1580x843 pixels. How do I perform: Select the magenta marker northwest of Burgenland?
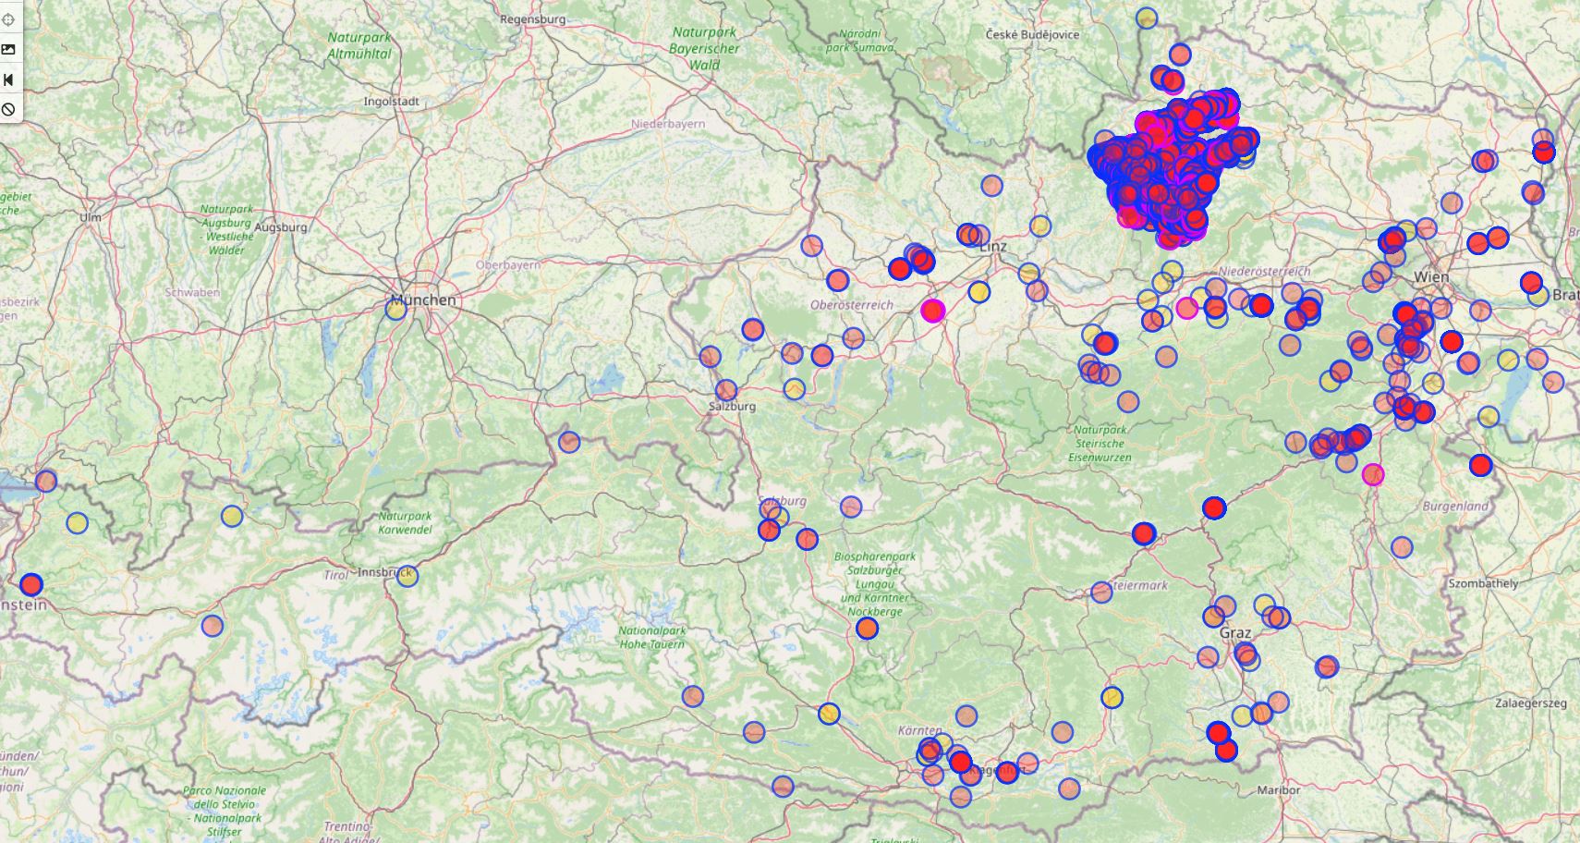pyautogui.click(x=1373, y=474)
